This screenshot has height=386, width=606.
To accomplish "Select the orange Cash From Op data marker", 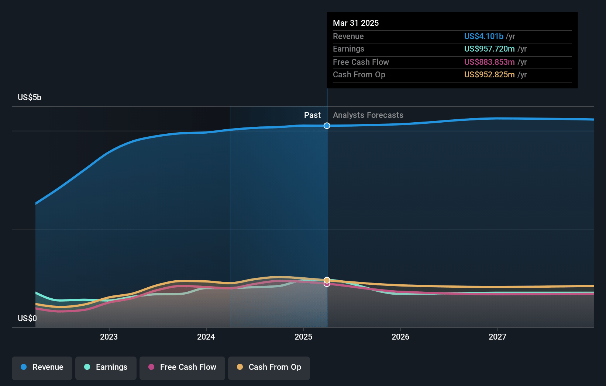I will 327,280.
